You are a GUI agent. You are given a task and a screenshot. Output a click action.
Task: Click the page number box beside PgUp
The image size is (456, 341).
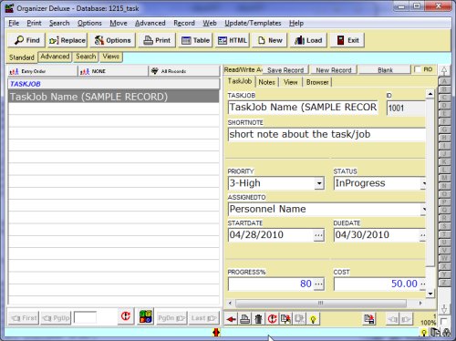(x=85, y=318)
